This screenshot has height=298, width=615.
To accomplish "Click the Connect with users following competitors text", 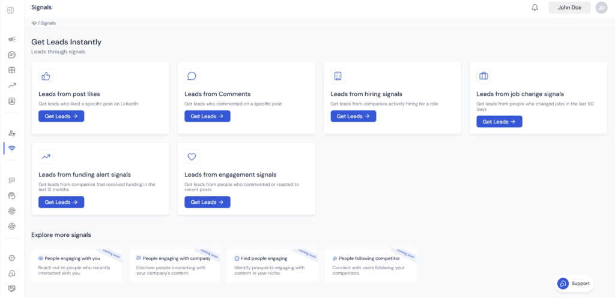I will (x=368, y=270).
